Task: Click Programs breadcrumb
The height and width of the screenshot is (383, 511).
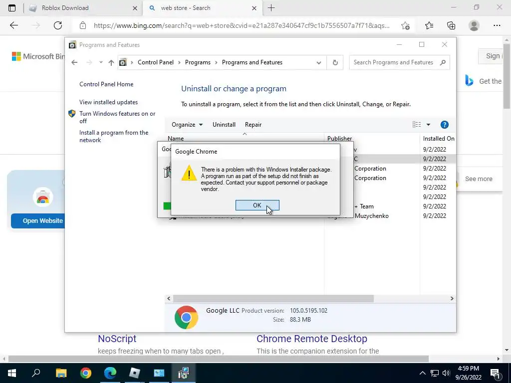Action: (x=198, y=62)
